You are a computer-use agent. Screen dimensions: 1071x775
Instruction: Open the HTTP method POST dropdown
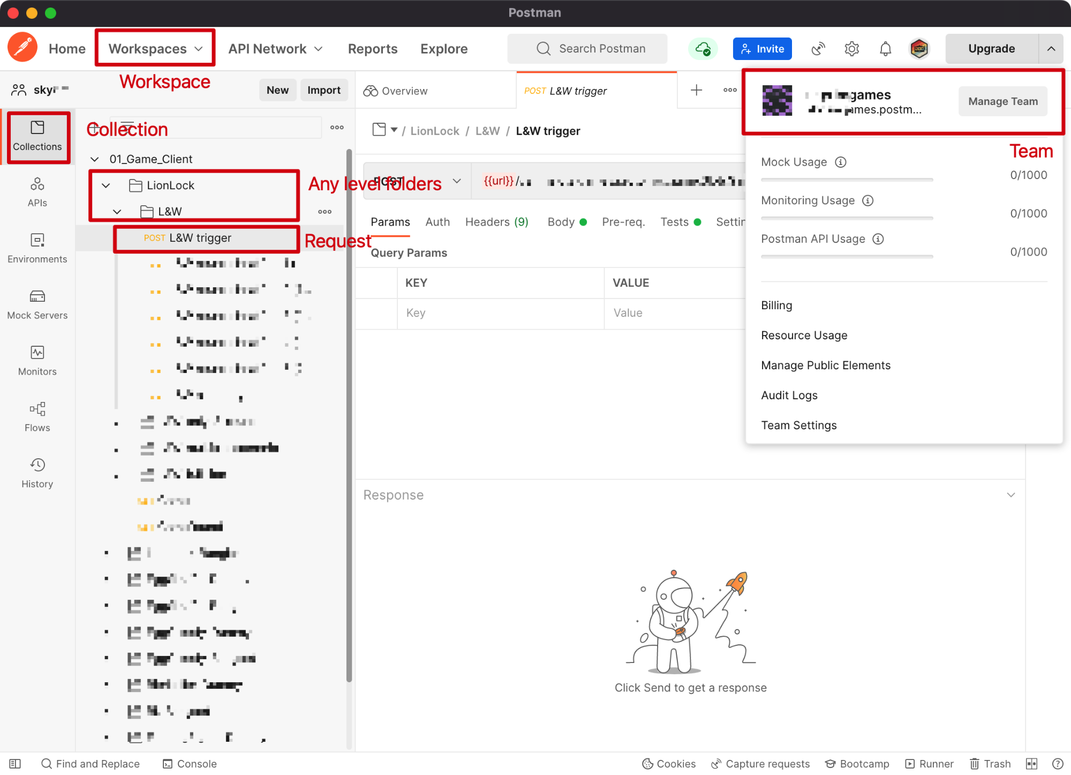[x=417, y=181]
